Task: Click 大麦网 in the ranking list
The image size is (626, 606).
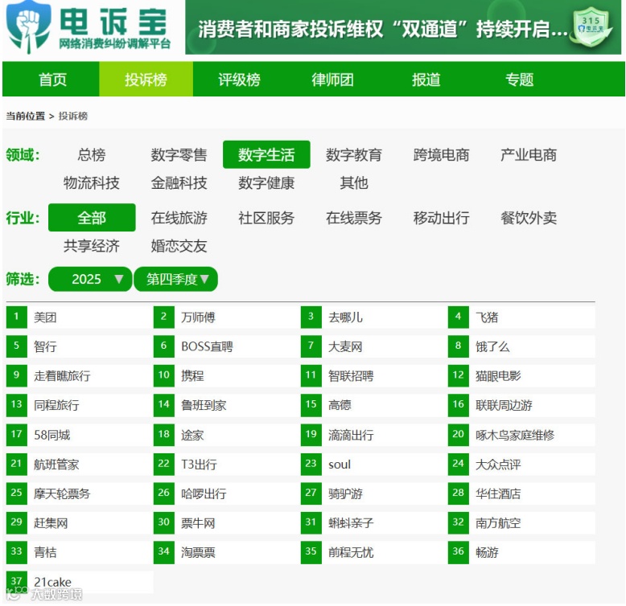Action: click(345, 346)
